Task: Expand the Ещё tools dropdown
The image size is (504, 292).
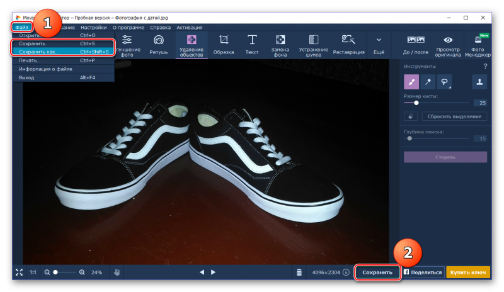Action: pos(379,45)
